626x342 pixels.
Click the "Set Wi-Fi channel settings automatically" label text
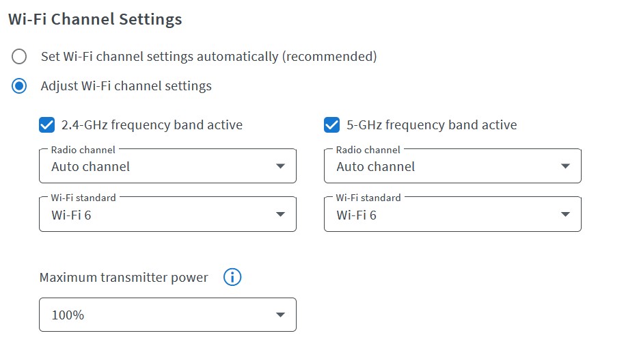208,56
